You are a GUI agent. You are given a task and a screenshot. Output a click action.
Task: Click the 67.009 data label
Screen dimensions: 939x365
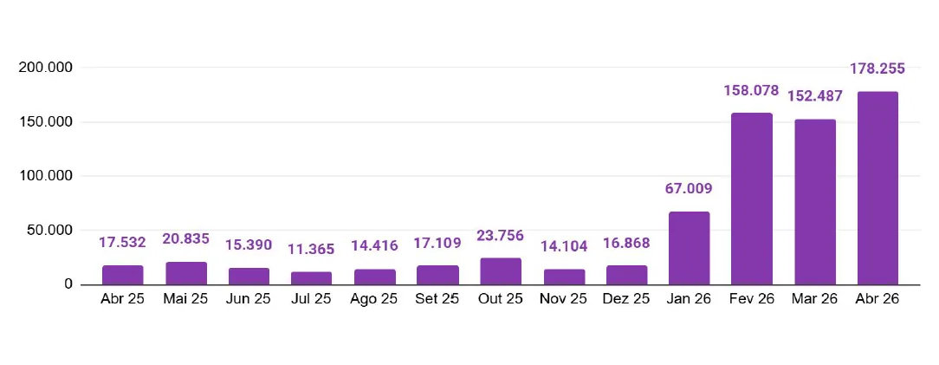tap(689, 189)
